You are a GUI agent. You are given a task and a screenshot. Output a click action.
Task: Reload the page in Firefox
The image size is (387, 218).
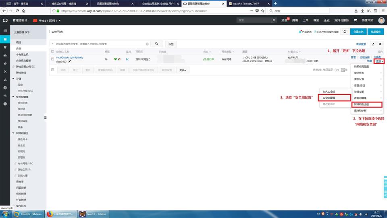tap(17, 11)
